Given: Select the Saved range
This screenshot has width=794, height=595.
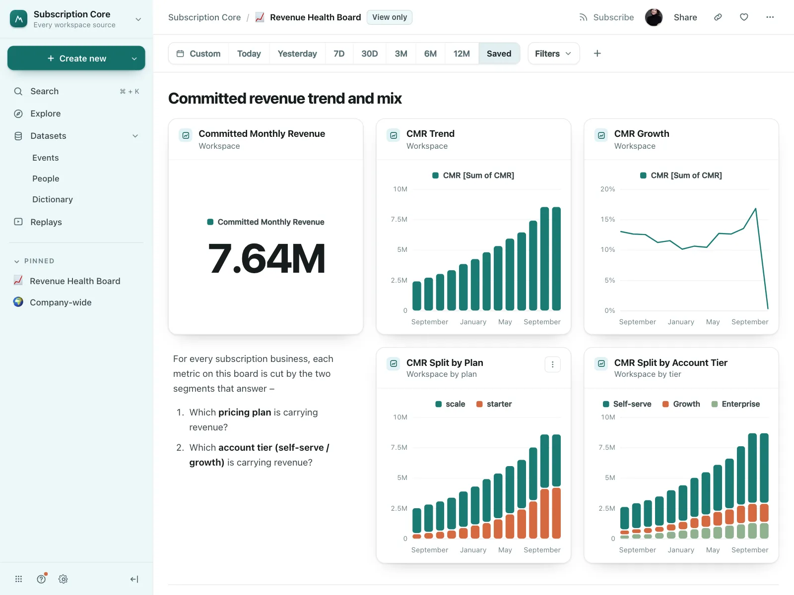Looking at the screenshot, I should click(x=499, y=54).
